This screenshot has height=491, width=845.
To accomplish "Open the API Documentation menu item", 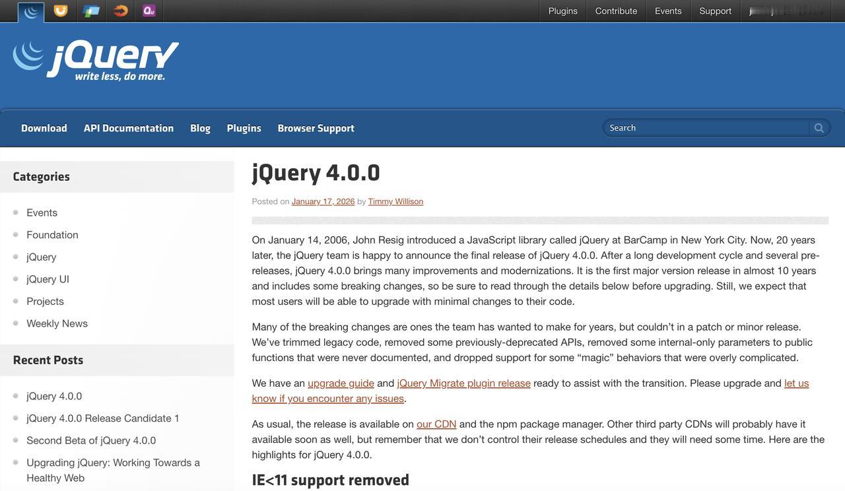I will click(x=128, y=127).
